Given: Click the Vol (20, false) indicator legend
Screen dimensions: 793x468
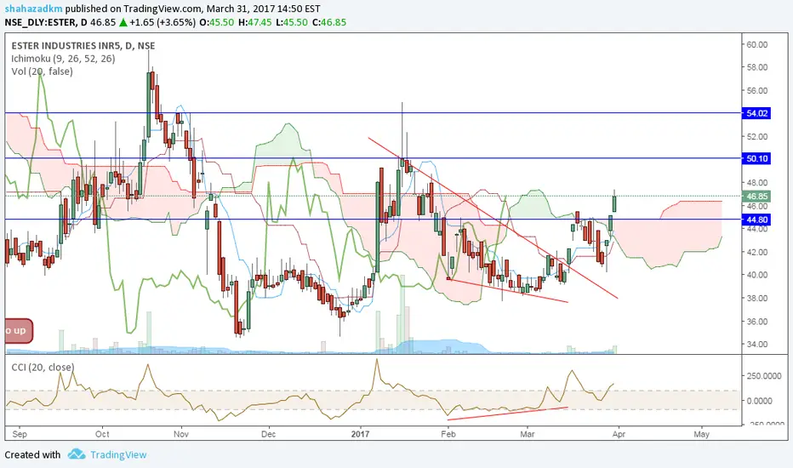Looking at the screenshot, I should pos(42,71).
